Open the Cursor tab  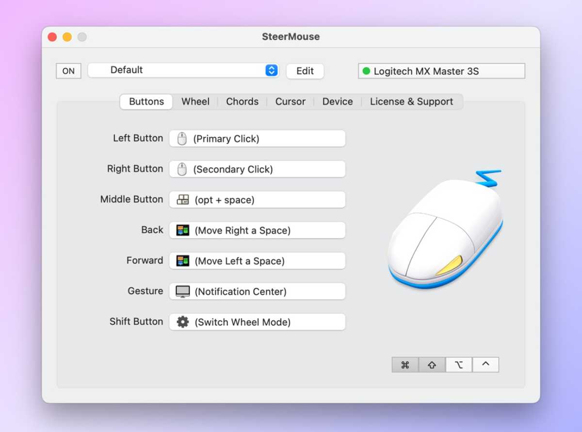[x=290, y=101]
